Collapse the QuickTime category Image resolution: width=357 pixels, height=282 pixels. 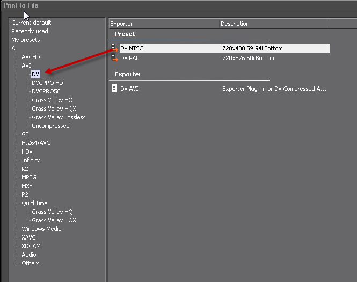coord(34,203)
